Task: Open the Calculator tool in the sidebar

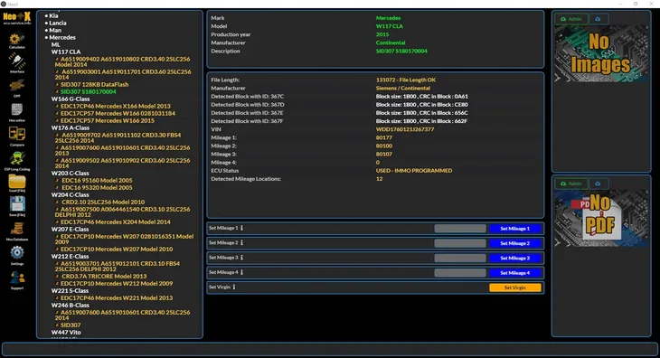Action: tap(17, 39)
